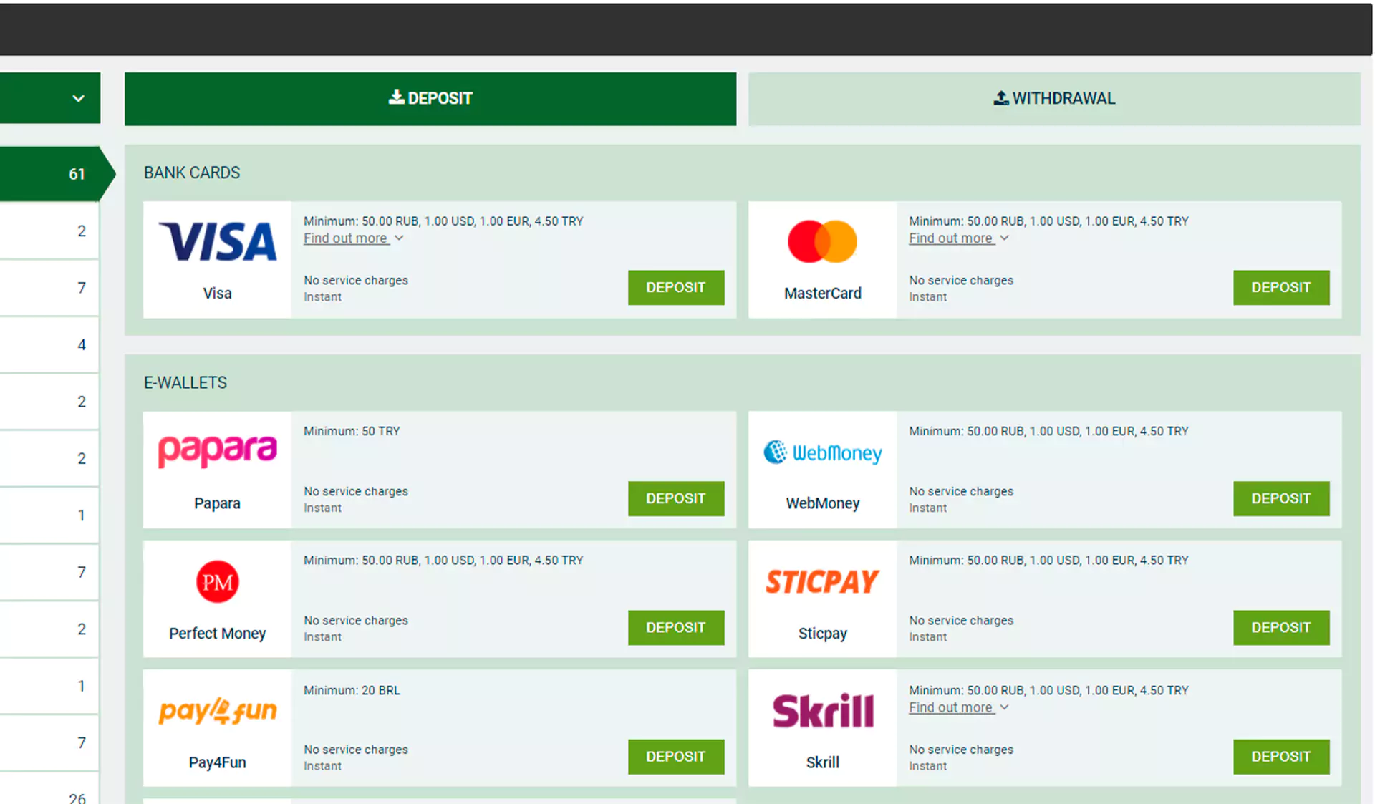The image size is (1375, 804).
Task: Click Deposit button for Sticpay
Action: pos(1281,627)
